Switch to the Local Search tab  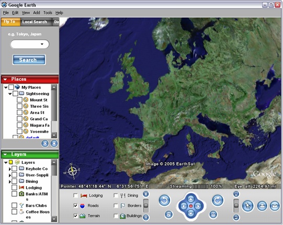[36, 22]
